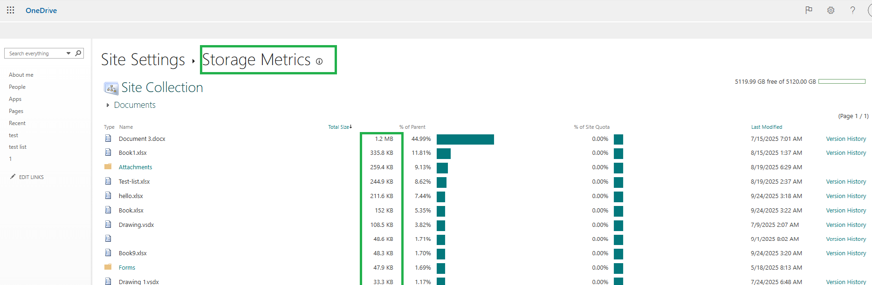Sort by the Total Size column header

coord(340,127)
